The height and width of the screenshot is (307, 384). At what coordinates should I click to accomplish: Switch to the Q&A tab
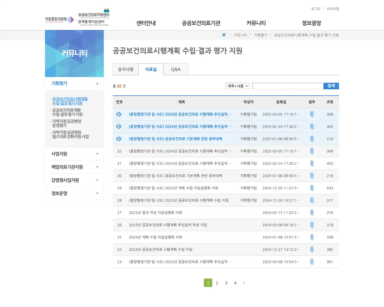176,69
